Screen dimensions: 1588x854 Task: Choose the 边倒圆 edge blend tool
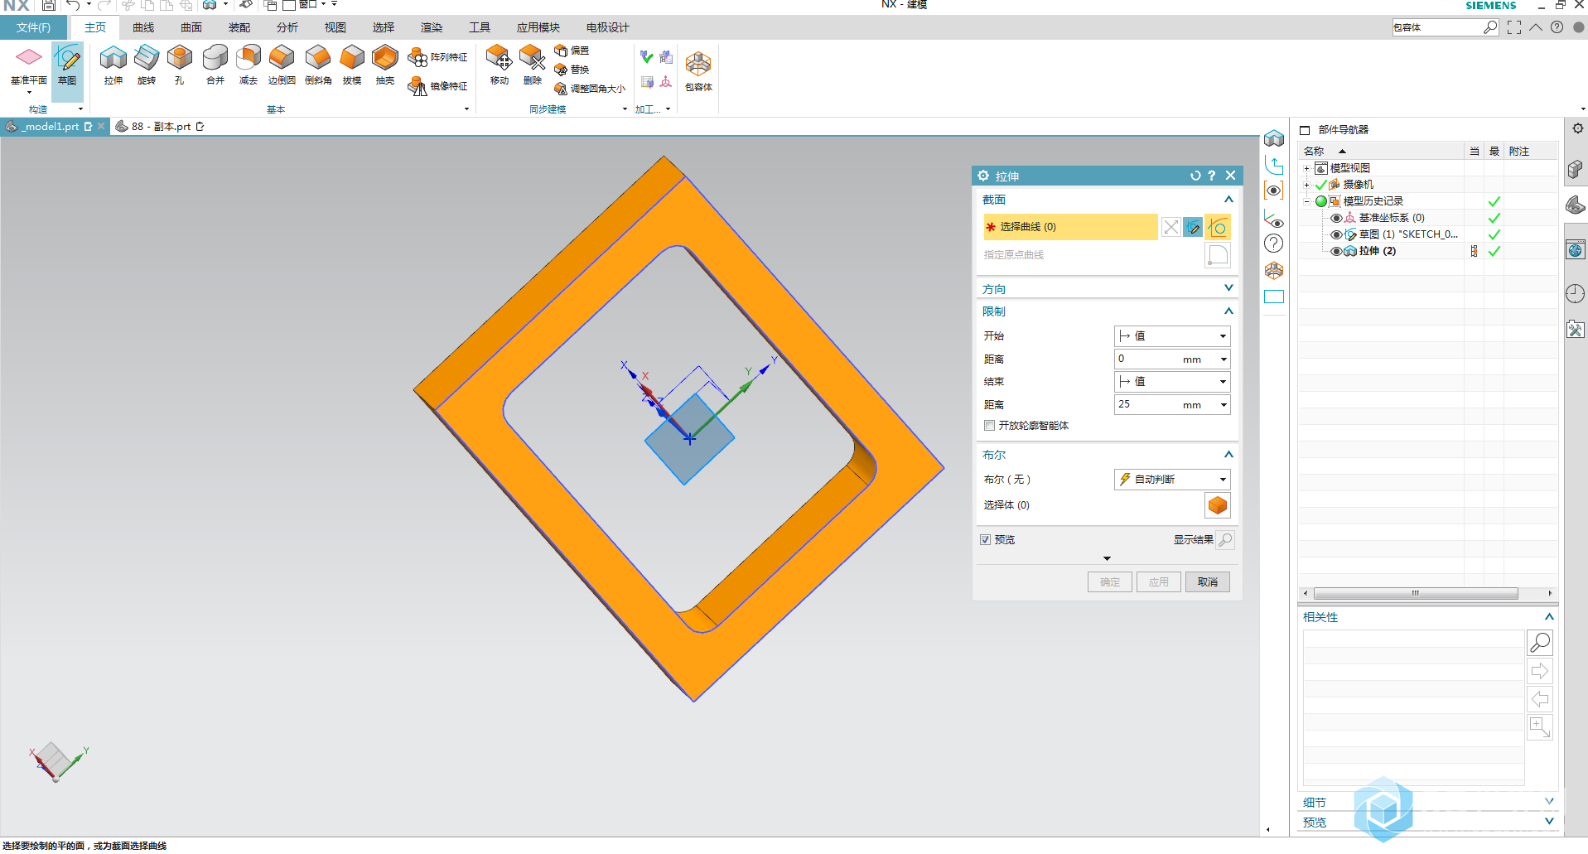tap(282, 66)
